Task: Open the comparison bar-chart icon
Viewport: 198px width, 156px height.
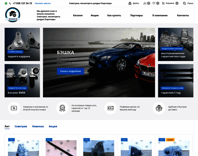Action: [x=145, y=3]
